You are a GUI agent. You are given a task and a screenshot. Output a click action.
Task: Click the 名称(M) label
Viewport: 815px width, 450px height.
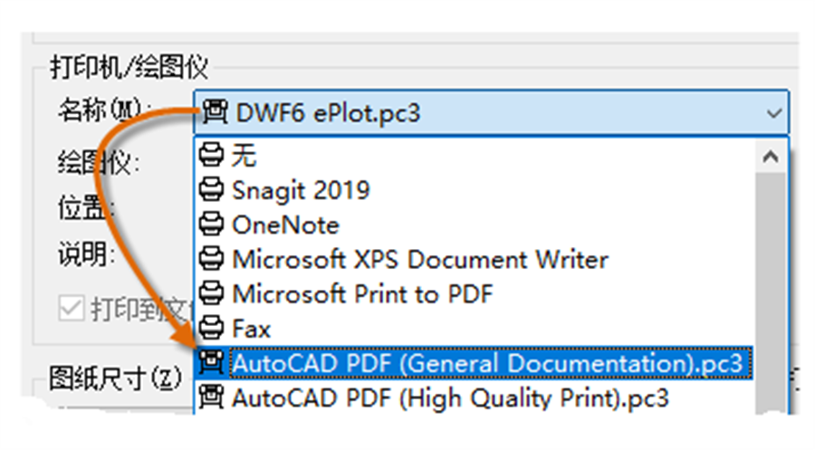click(105, 110)
